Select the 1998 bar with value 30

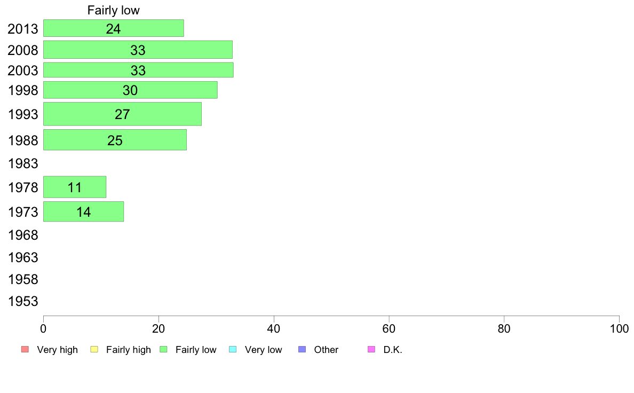click(130, 90)
